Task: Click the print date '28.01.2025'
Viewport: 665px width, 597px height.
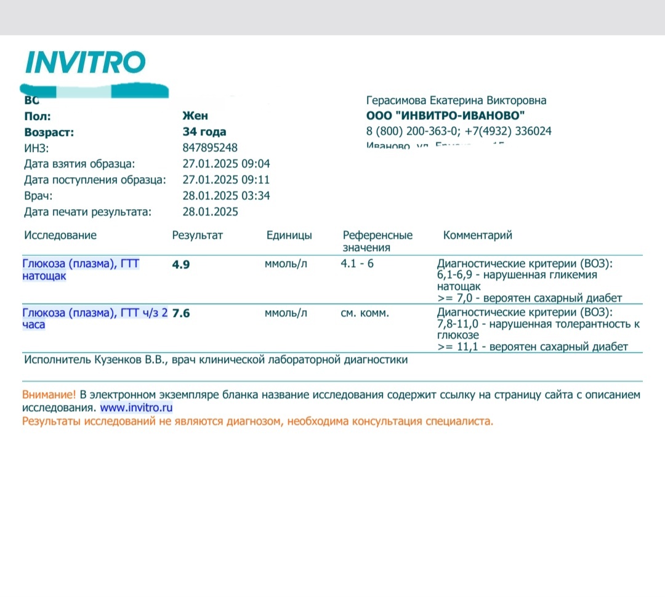Action: 211,212
